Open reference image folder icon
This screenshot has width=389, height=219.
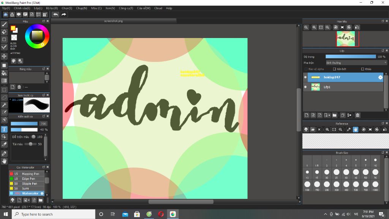pos(313,129)
